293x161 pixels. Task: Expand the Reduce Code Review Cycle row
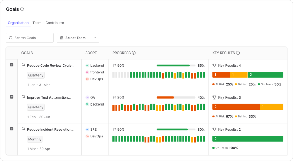pos(12,65)
